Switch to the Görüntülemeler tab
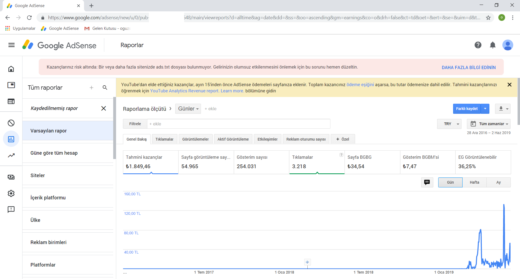The height and width of the screenshot is (279, 520). (195, 139)
